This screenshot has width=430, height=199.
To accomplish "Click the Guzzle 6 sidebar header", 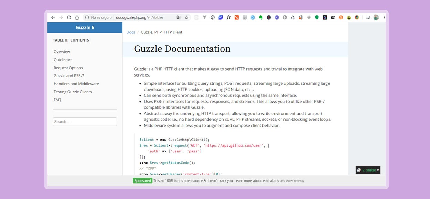I will click(x=85, y=27).
